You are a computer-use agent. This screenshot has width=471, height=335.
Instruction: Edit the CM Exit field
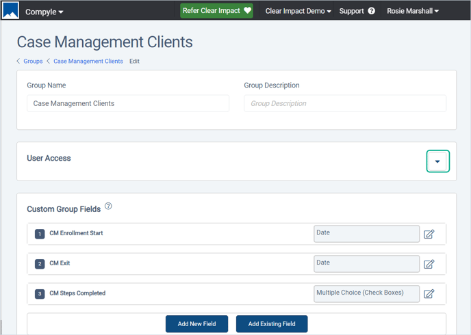429,264
